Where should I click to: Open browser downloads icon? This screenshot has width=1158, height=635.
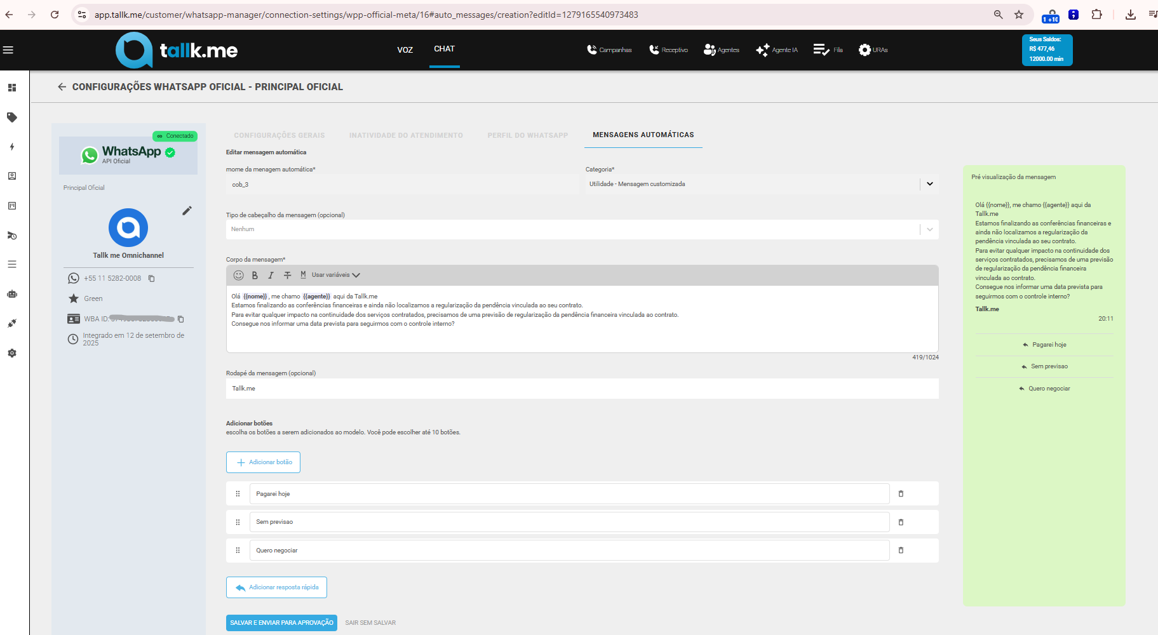1131,15
